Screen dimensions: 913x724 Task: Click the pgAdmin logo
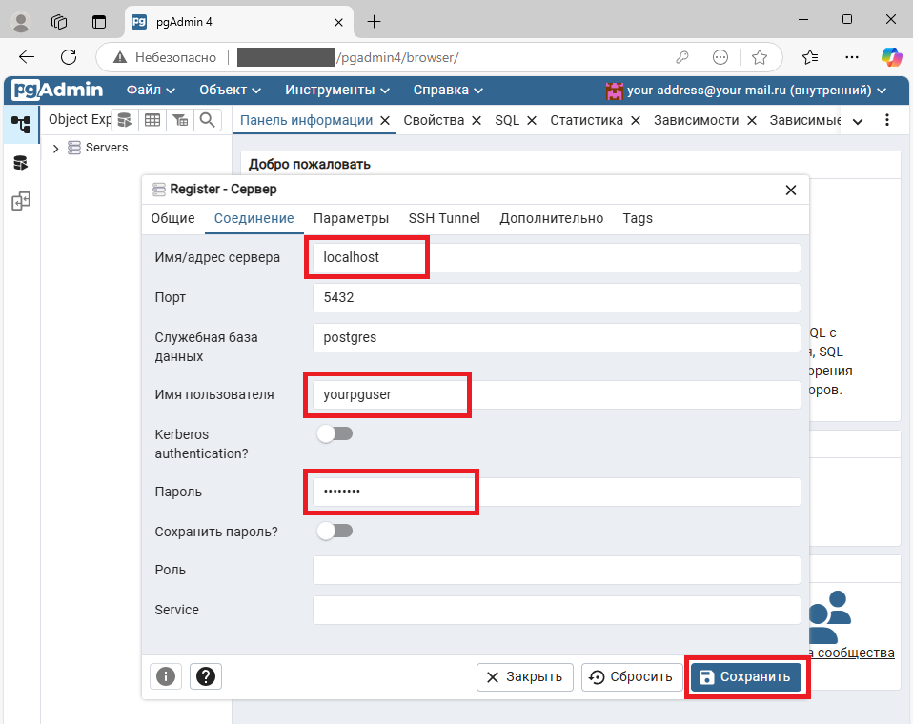(57, 90)
